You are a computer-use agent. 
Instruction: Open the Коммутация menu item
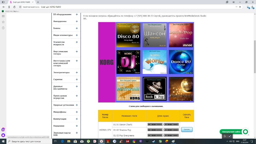[60, 119]
